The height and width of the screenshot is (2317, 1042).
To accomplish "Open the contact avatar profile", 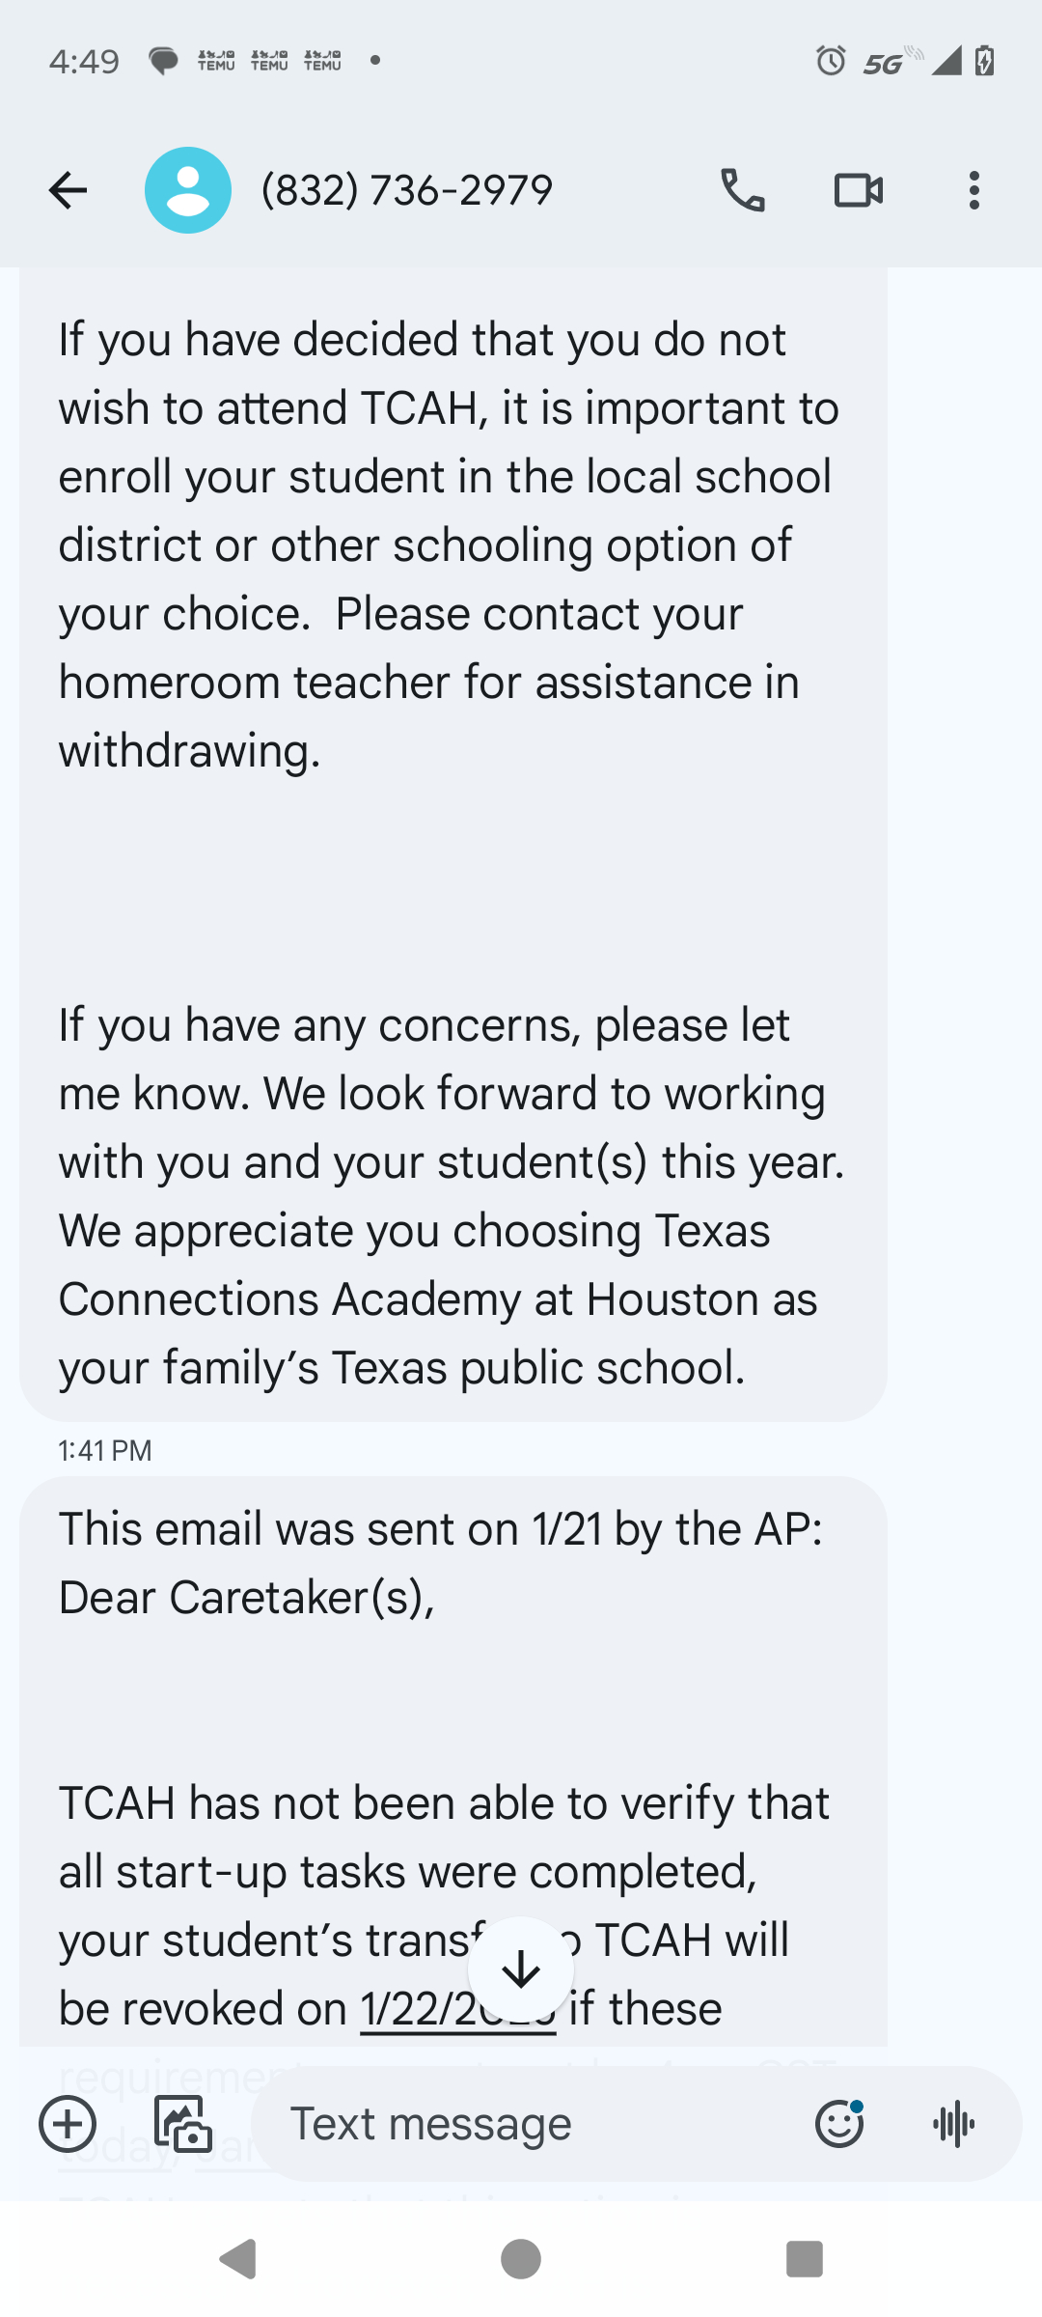I will click(x=188, y=190).
